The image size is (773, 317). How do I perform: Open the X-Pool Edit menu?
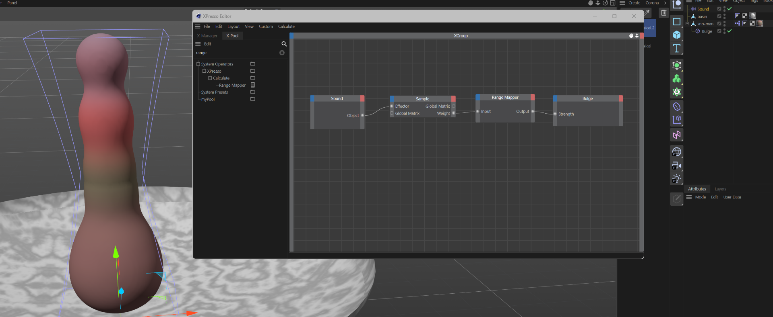[207, 44]
